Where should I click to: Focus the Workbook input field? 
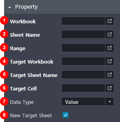click(x=83, y=21)
